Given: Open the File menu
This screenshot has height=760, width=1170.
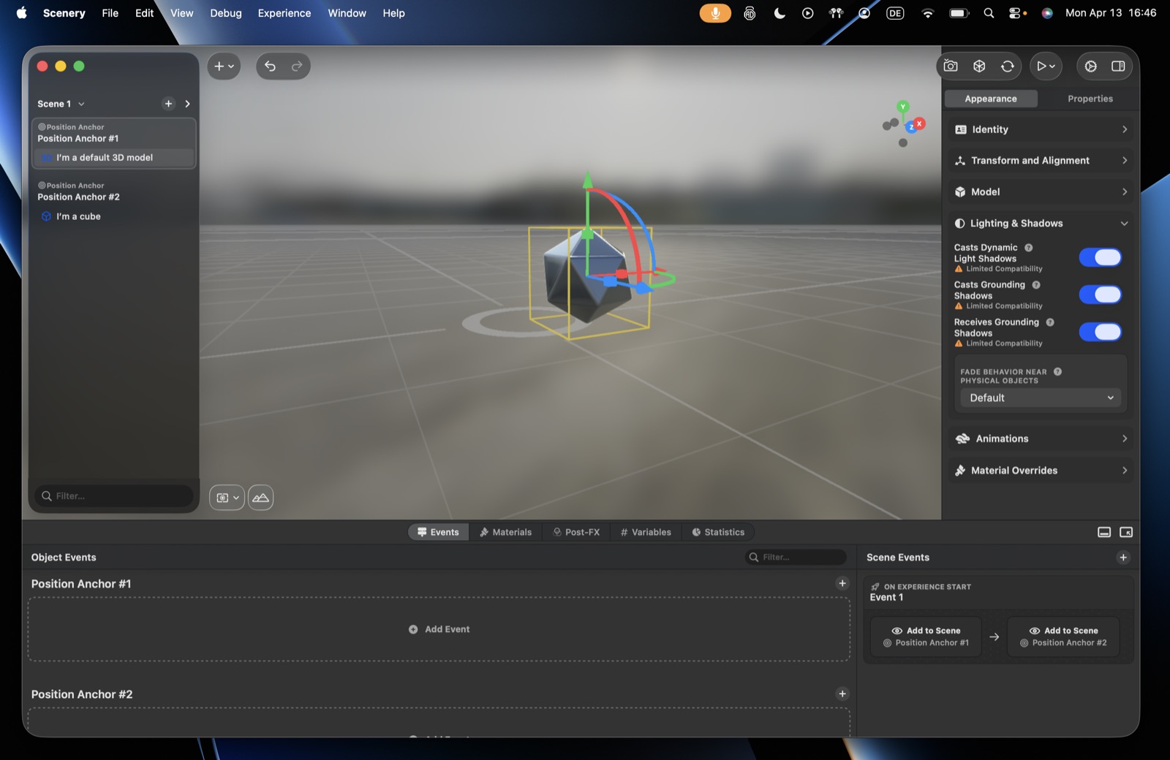Looking at the screenshot, I should pos(110,13).
